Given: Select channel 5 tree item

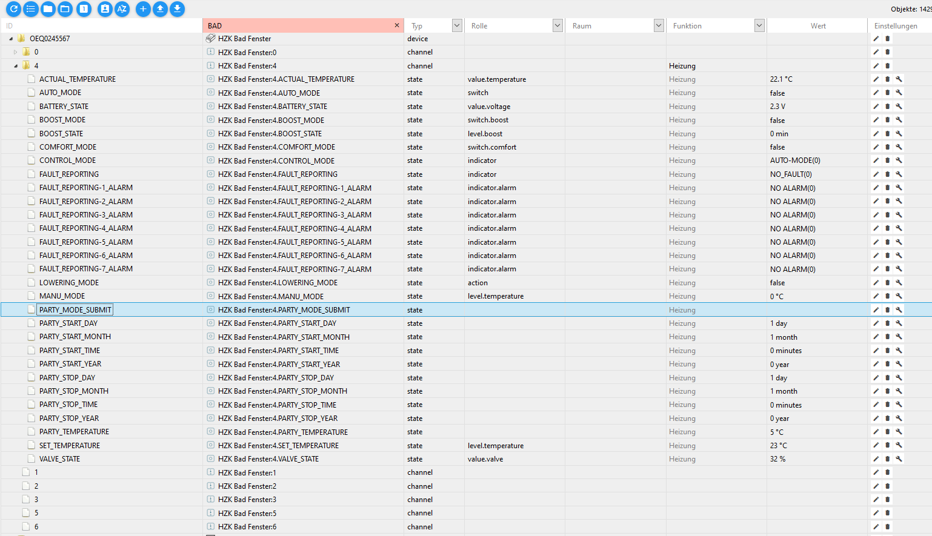Looking at the screenshot, I should (x=36, y=513).
